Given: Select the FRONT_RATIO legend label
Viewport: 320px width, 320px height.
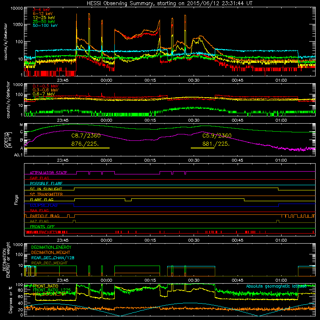Looking at the screenshot, I should pos(45,286).
